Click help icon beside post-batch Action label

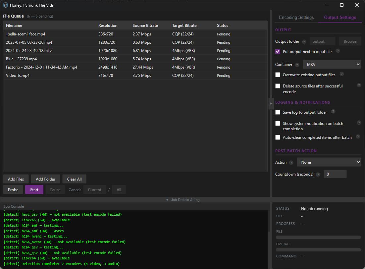[291, 163]
